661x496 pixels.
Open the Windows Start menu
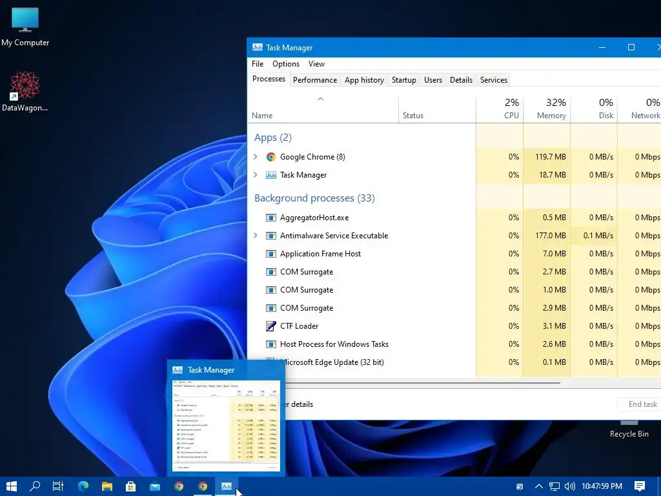(x=12, y=486)
